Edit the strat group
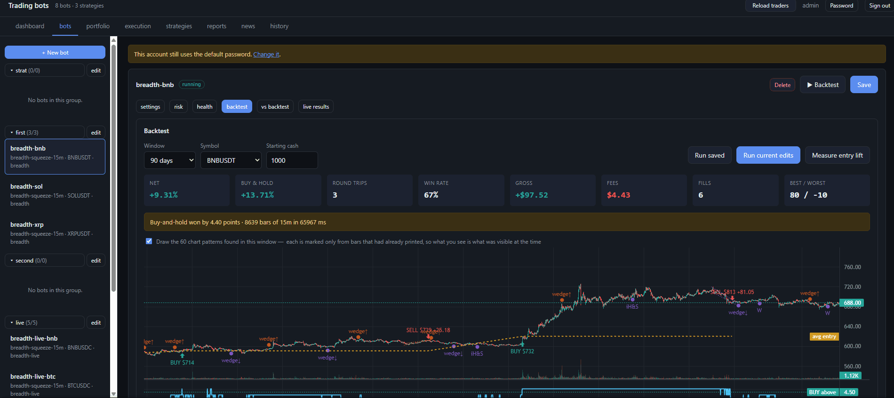 pos(96,70)
